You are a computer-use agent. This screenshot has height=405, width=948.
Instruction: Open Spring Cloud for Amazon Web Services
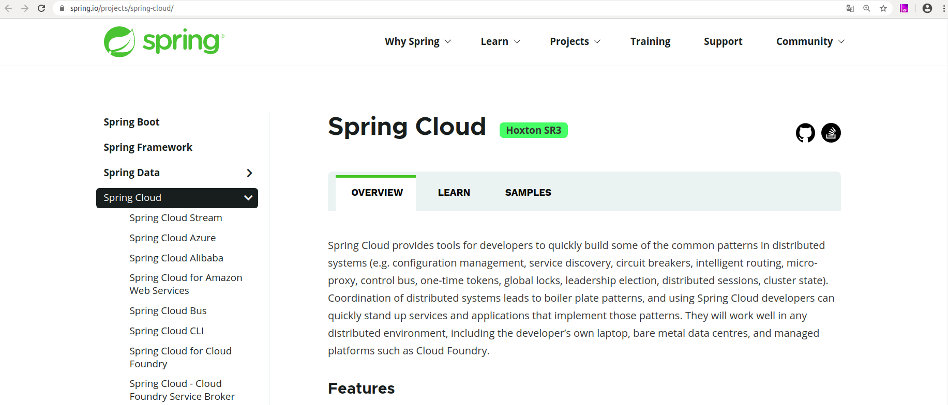(186, 284)
